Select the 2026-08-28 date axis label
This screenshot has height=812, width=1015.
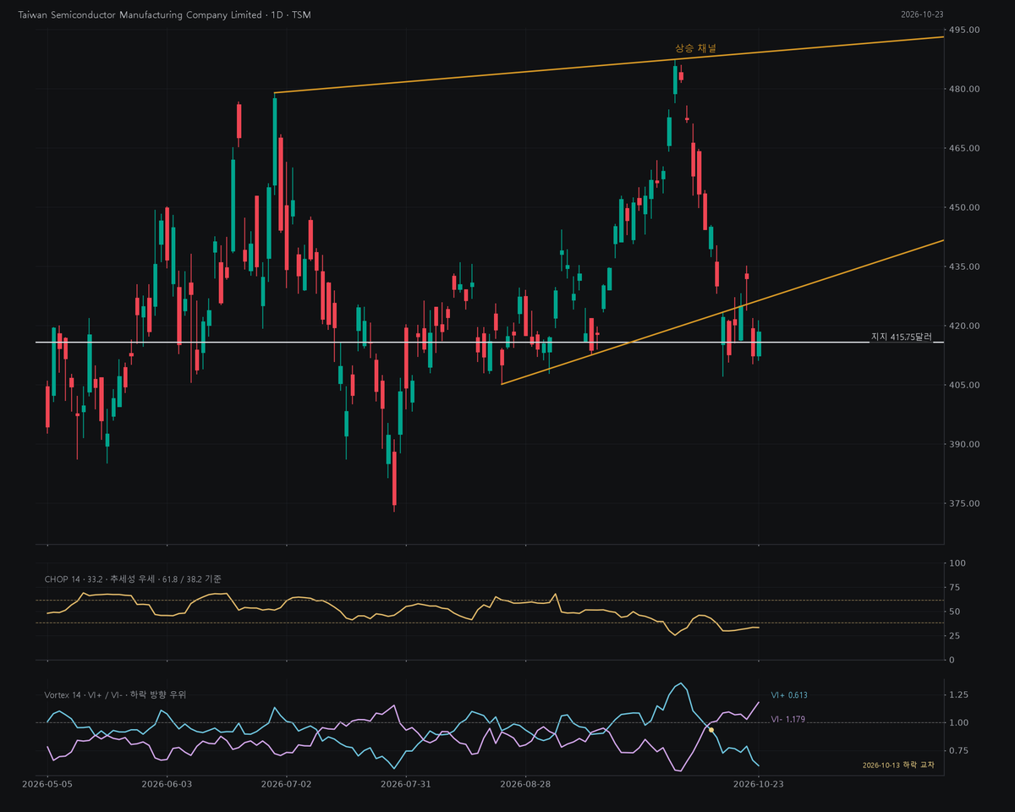[525, 784]
